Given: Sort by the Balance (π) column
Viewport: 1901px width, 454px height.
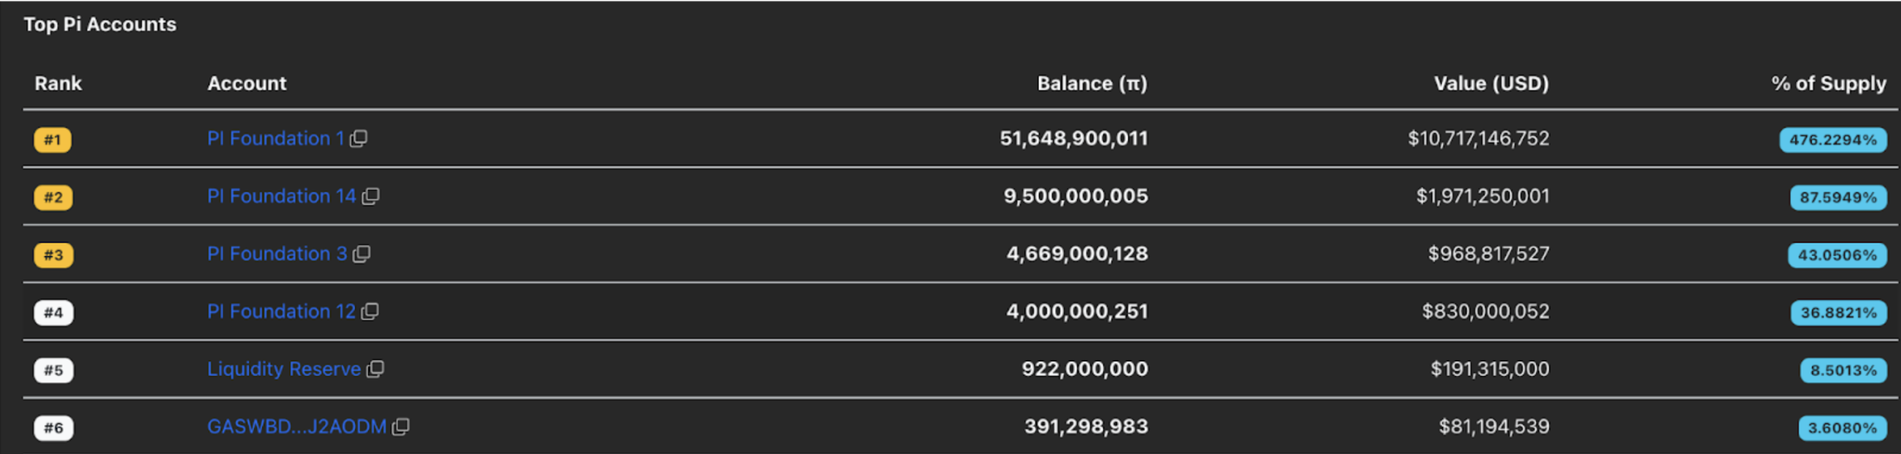Looking at the screenshot, I should (1092, 84).
